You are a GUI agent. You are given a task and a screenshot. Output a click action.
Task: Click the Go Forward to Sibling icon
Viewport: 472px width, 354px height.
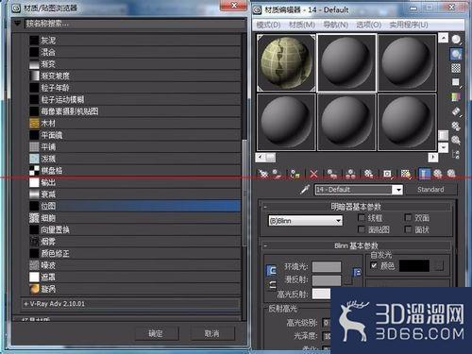coord(451,174)
